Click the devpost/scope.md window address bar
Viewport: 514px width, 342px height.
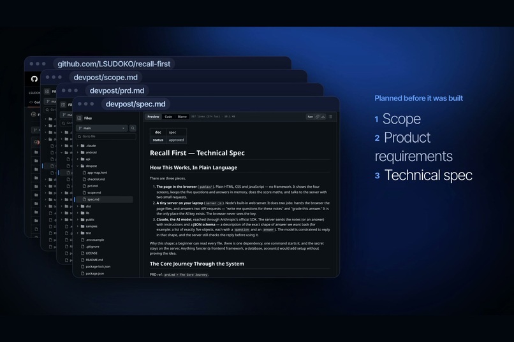click(x=106, y=77)
